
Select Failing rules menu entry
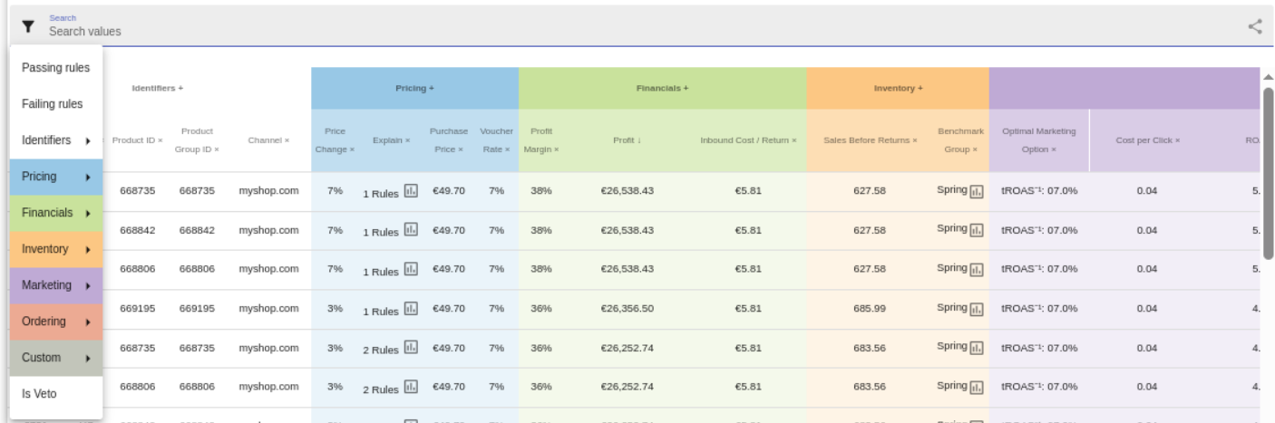pos(56,104)
